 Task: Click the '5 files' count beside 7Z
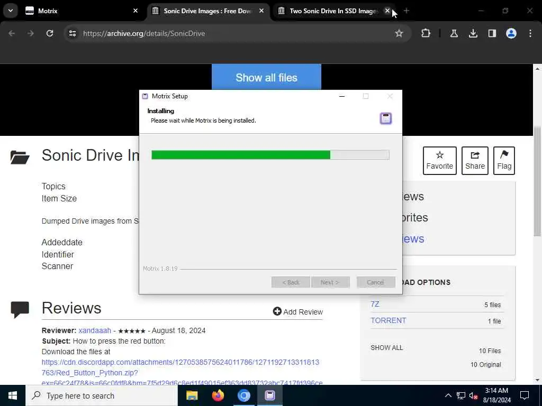coord(493,305)
